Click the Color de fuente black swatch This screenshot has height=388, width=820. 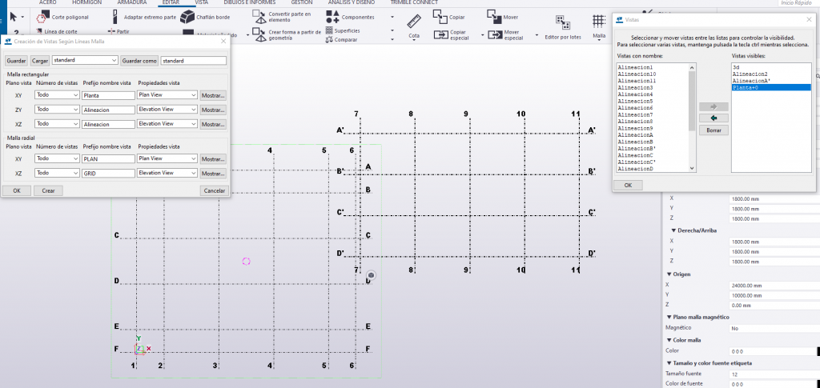(818, 384)
